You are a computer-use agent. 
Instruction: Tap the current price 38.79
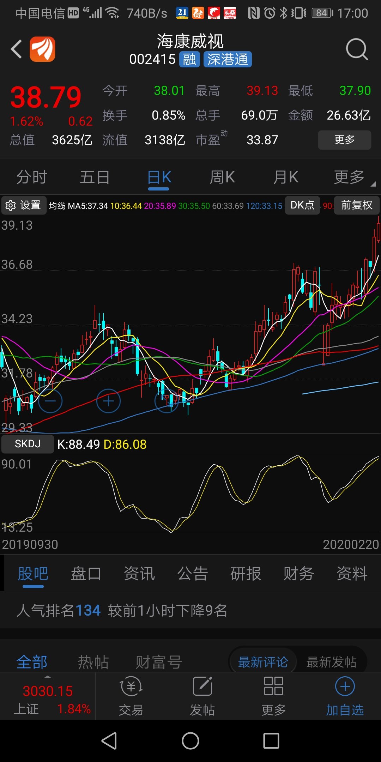point(46,97)
